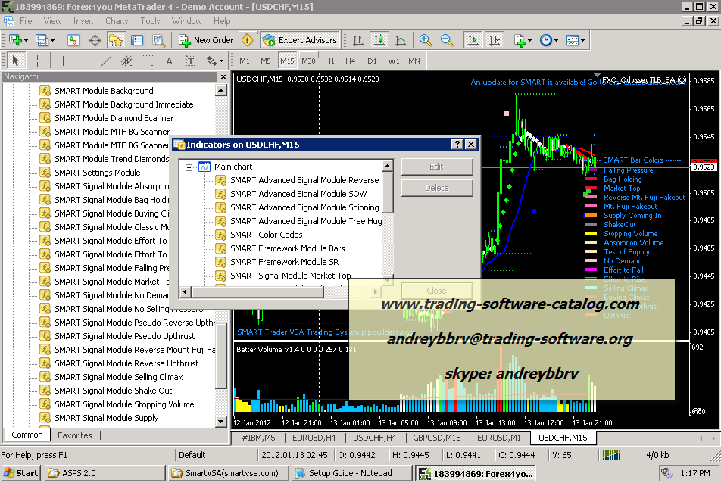Zoom in on the chart
The image size is (721, 483).
click(x=426, y=40)
